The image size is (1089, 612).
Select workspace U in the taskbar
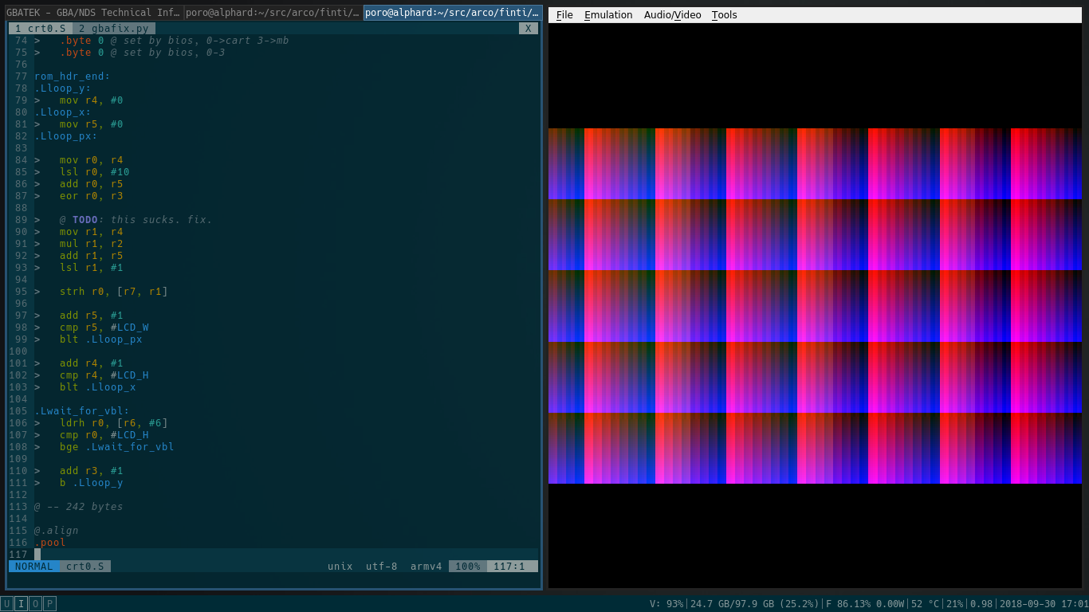(7, 604)
